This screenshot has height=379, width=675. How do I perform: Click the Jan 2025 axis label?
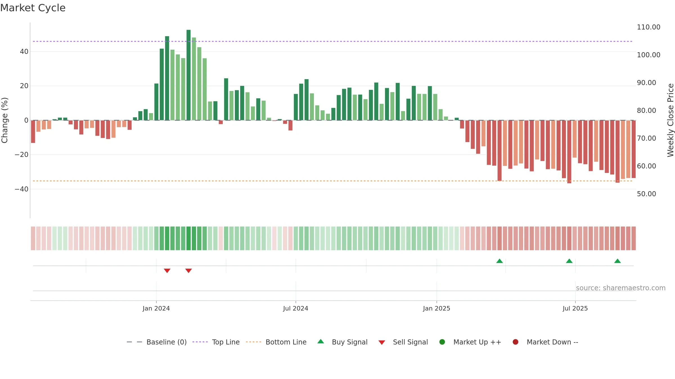pyautogui.click(x=436, y=309)
